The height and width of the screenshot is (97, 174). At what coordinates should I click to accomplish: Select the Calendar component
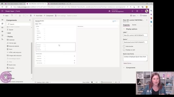click(11, 40)
